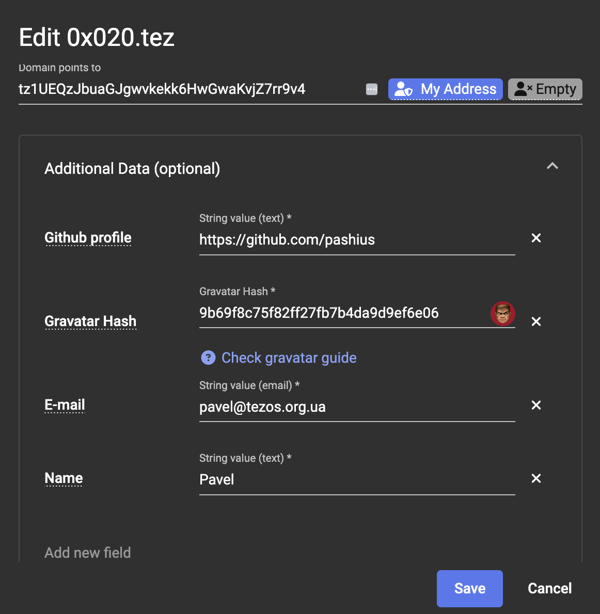Collapse the Additional Data section
Screen dimensions: 600x614
[552, 166]
